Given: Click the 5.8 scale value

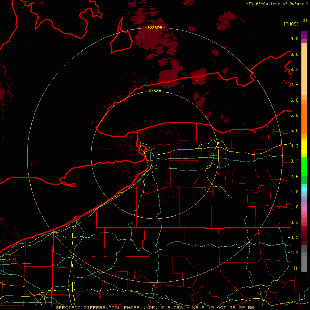Looking at the screenshot, I should [x=294, y=115].
